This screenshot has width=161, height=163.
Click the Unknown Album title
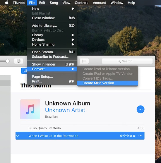click(68, 103)
